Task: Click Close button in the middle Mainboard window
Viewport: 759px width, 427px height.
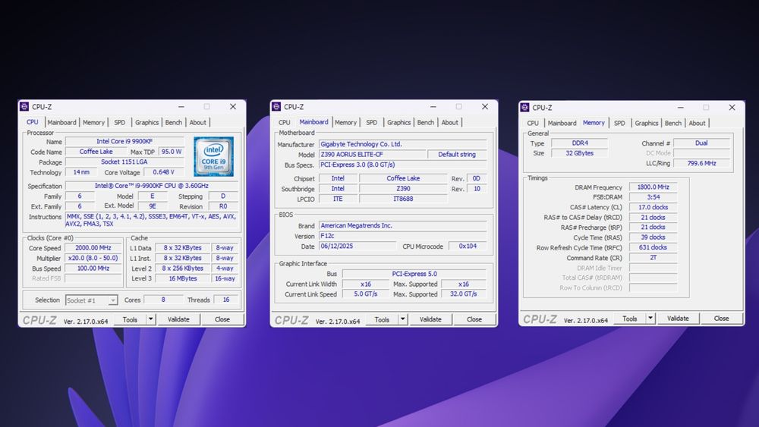Action: coord(474,319)
